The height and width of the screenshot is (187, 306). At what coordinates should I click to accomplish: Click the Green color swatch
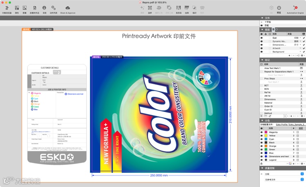pyautogui.click(x=266, y=149)
